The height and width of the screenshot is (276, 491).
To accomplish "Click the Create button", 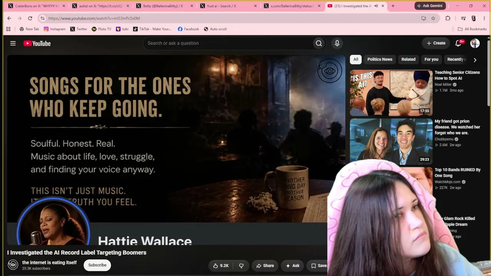I will coord(436,43).
